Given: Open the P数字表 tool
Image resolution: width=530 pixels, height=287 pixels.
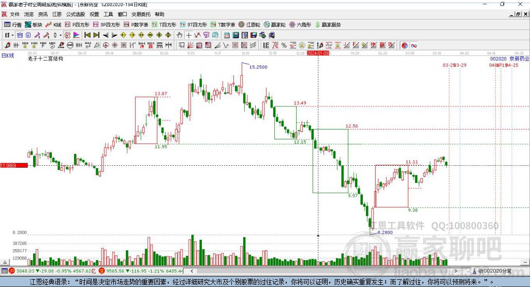Looking at the screenshot, I should pos(136,25).
